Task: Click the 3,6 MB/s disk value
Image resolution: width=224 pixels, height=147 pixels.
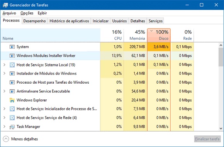Action: [161, 47]
